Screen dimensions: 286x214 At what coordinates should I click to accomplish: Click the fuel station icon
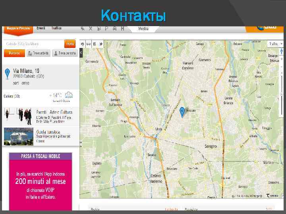point(99,29)
